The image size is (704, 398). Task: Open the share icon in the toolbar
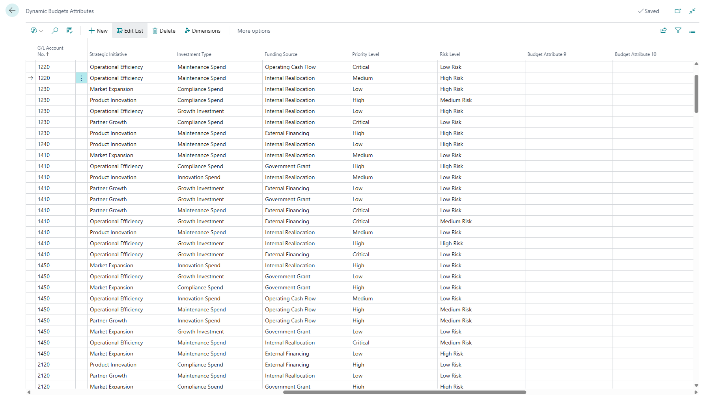(x=663, y=31)
